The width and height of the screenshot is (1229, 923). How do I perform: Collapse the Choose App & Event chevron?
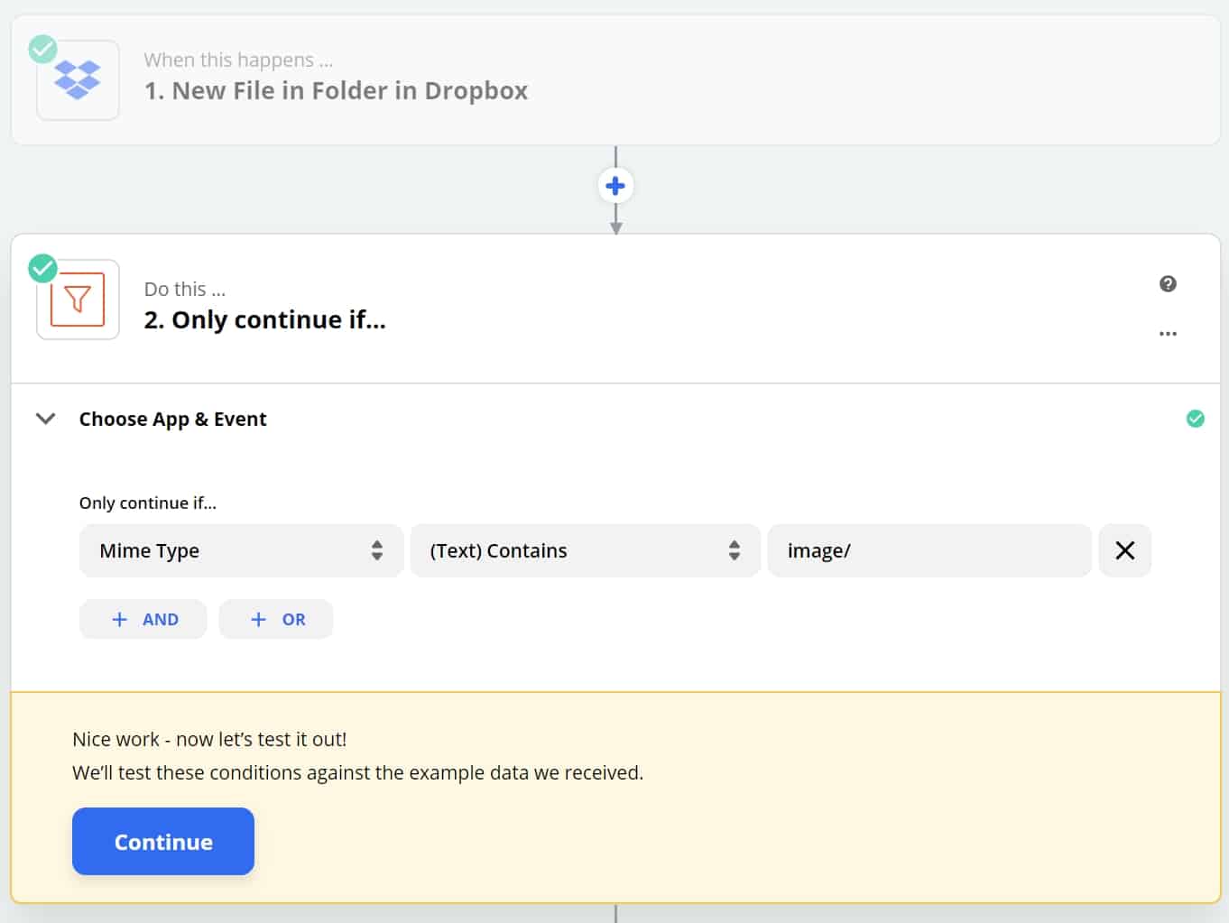click(x=45, y=419)
